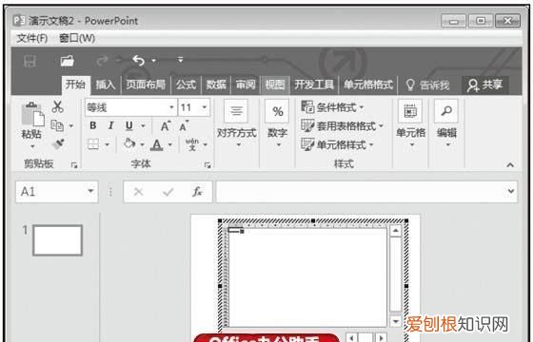Click the sheet vertical scrollbar up arrow
This screenshot has height=342, width=533.
point(395,231)
